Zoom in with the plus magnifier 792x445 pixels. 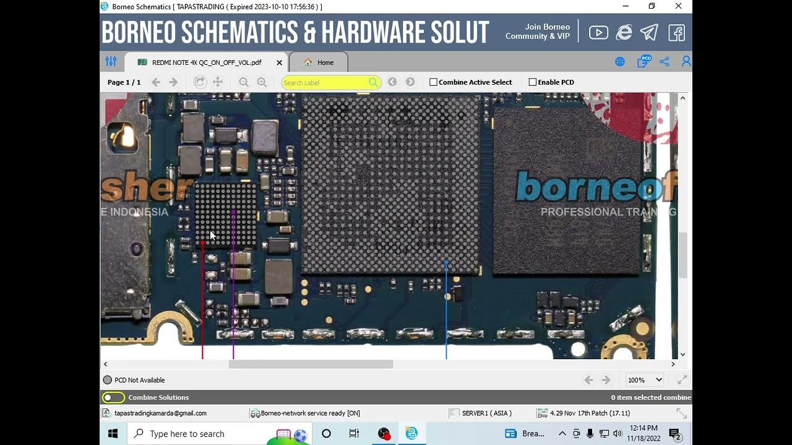262,82
